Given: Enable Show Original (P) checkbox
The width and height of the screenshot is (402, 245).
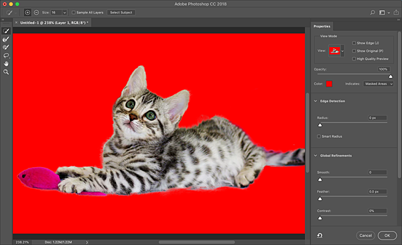Looking at the screenshot, I should coord(354,51).
